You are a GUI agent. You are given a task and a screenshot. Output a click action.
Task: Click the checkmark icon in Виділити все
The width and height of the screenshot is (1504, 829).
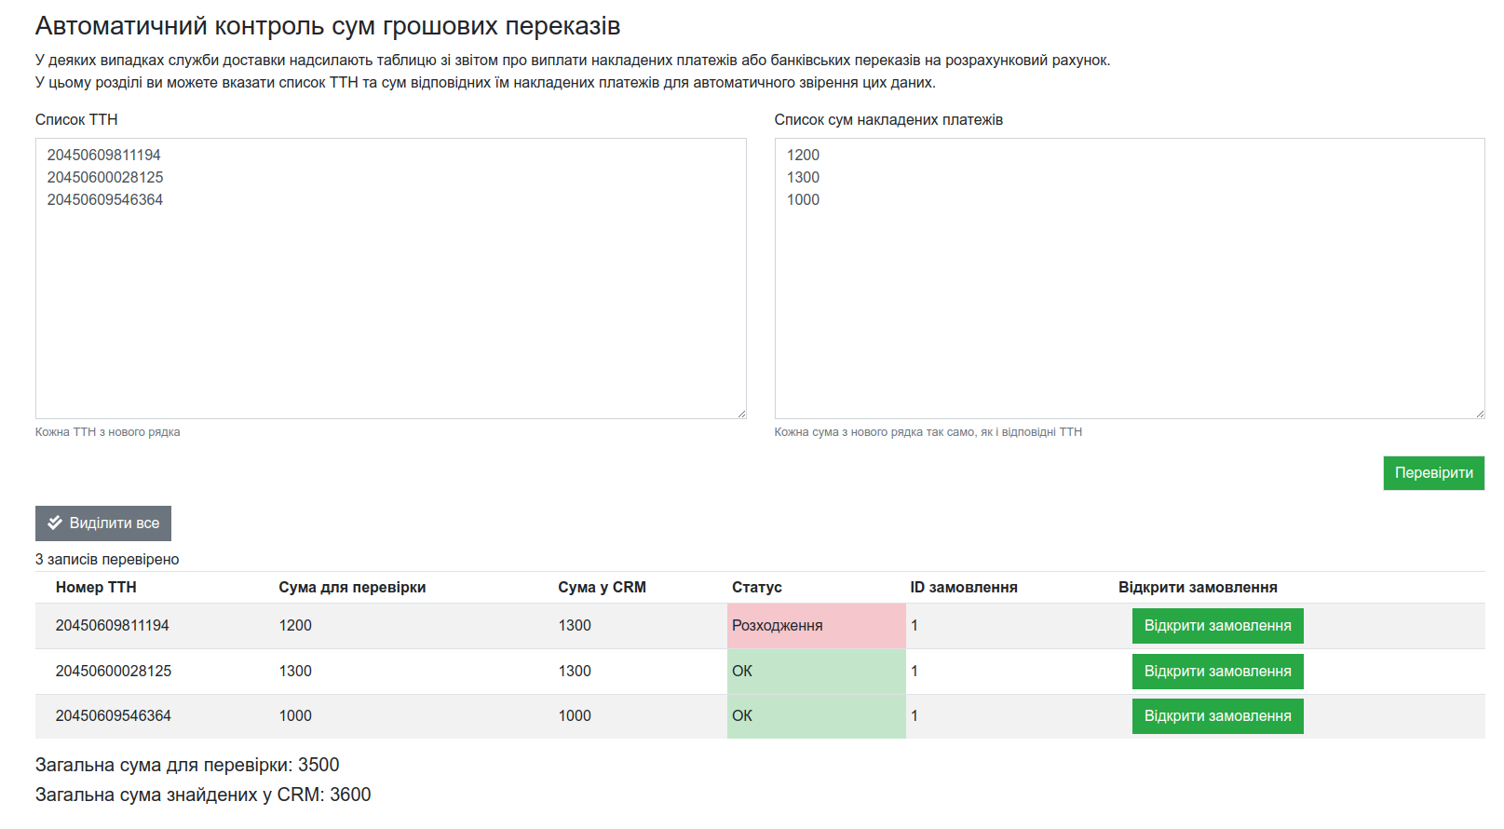point(55,523)
